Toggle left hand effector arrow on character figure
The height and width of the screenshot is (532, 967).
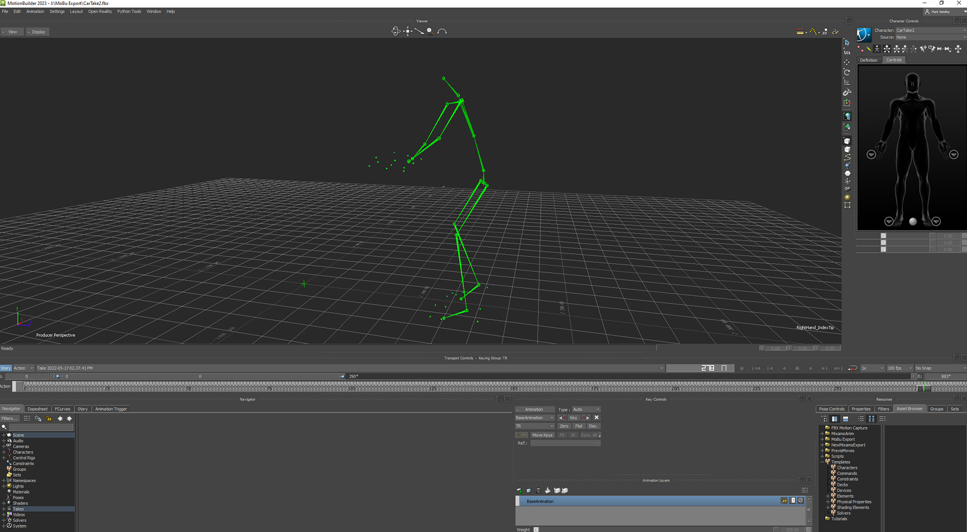click(953, 155)
